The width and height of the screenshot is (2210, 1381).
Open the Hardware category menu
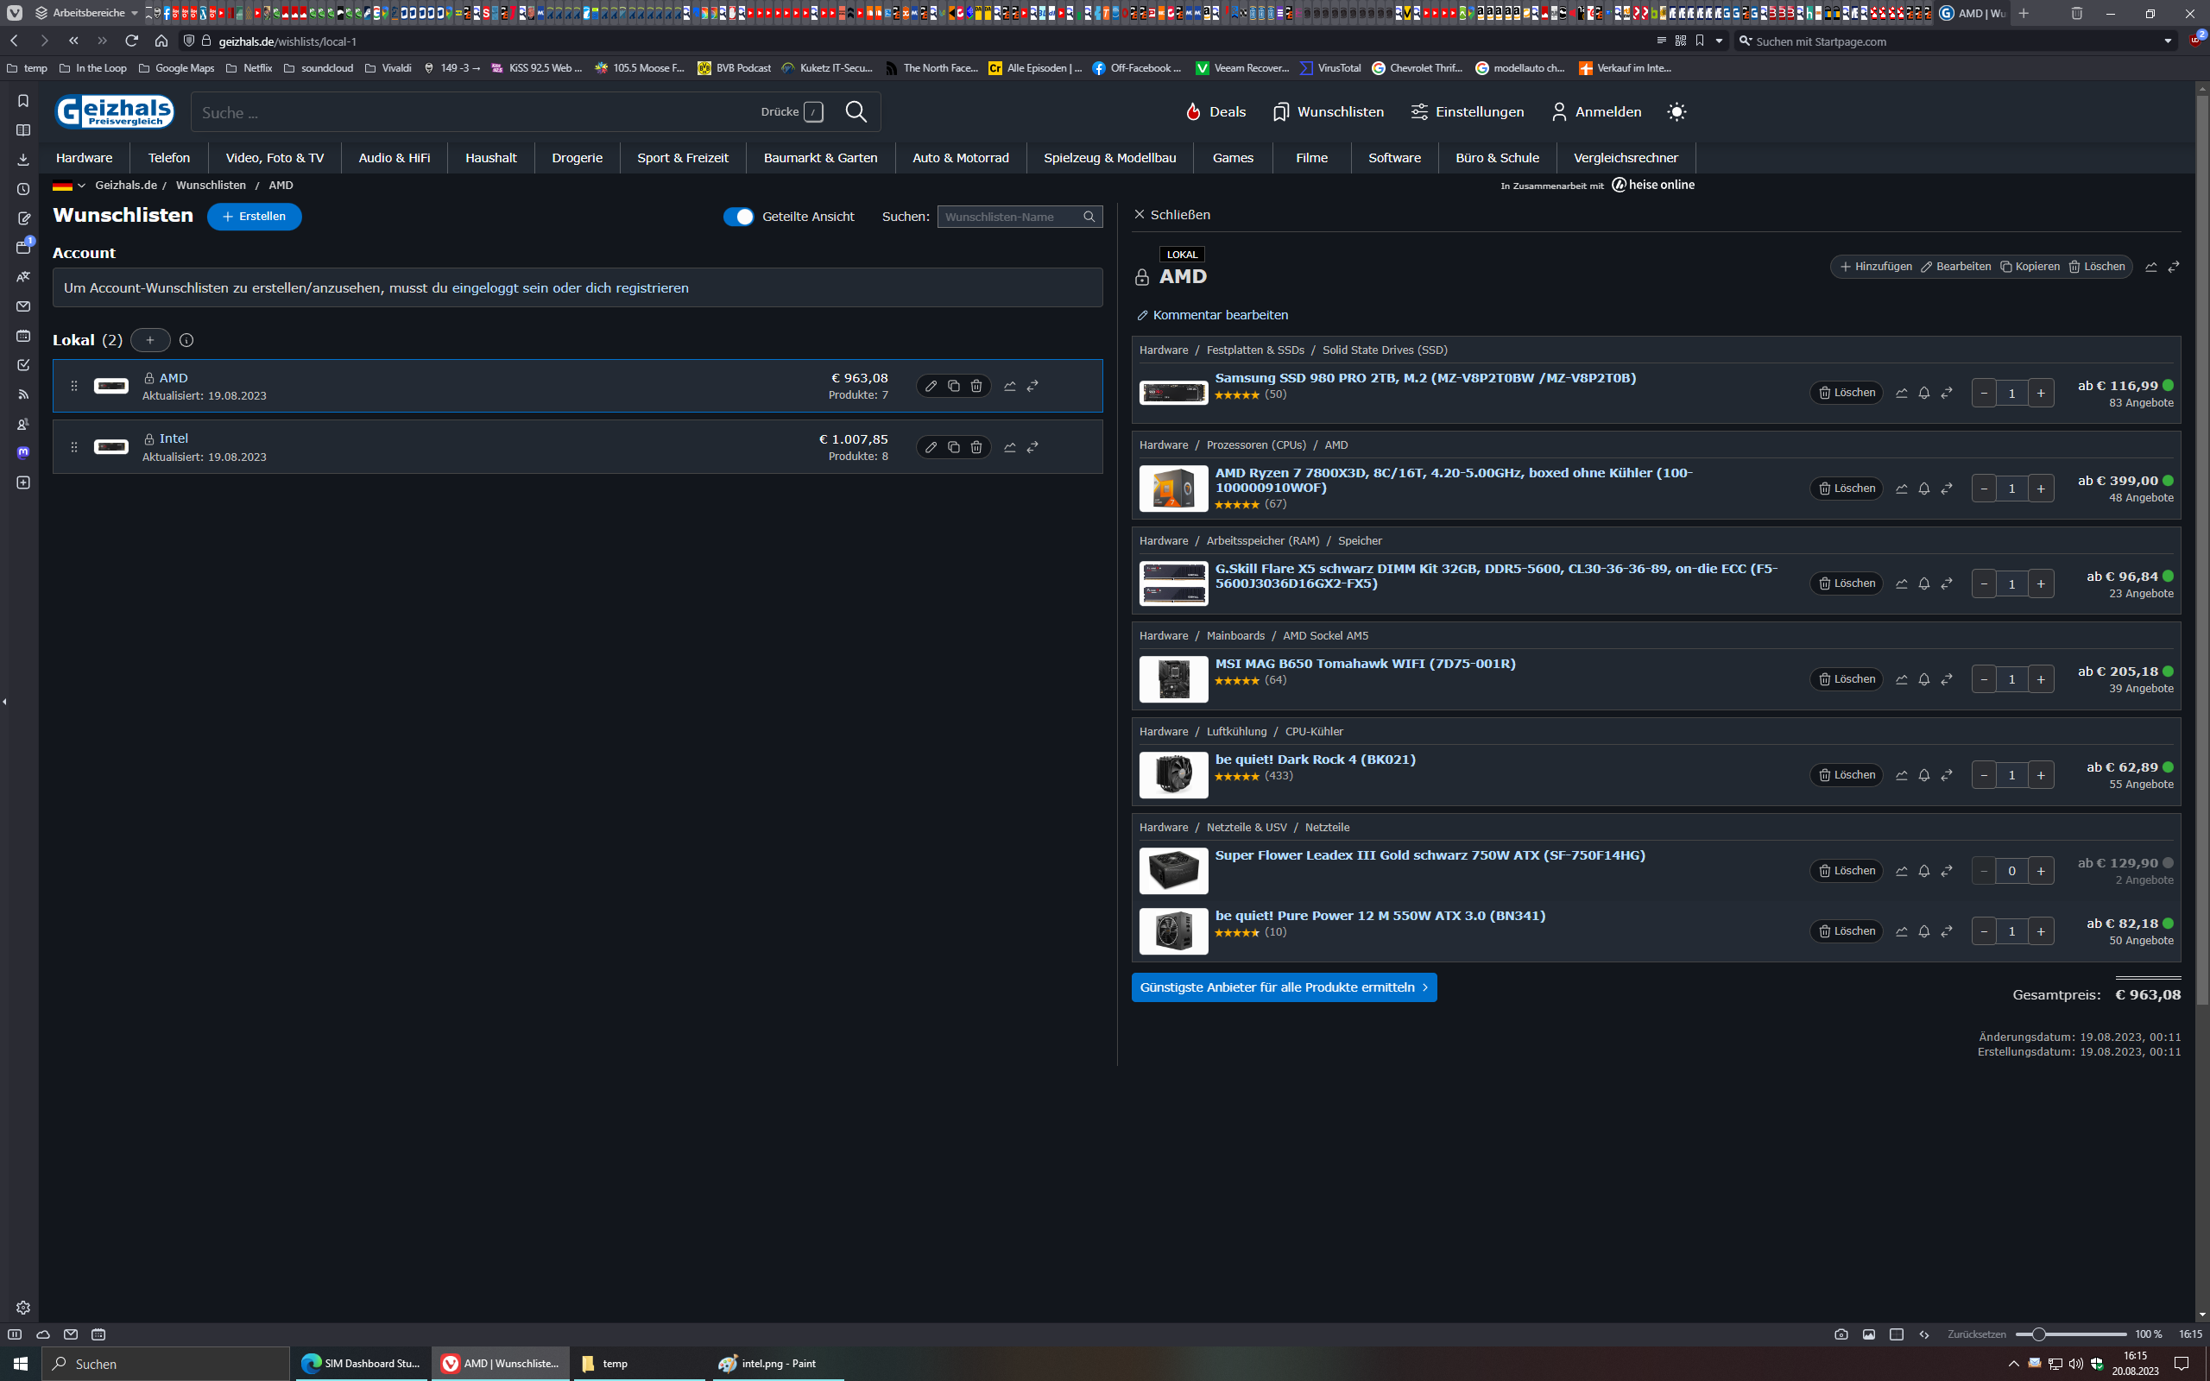84,158
